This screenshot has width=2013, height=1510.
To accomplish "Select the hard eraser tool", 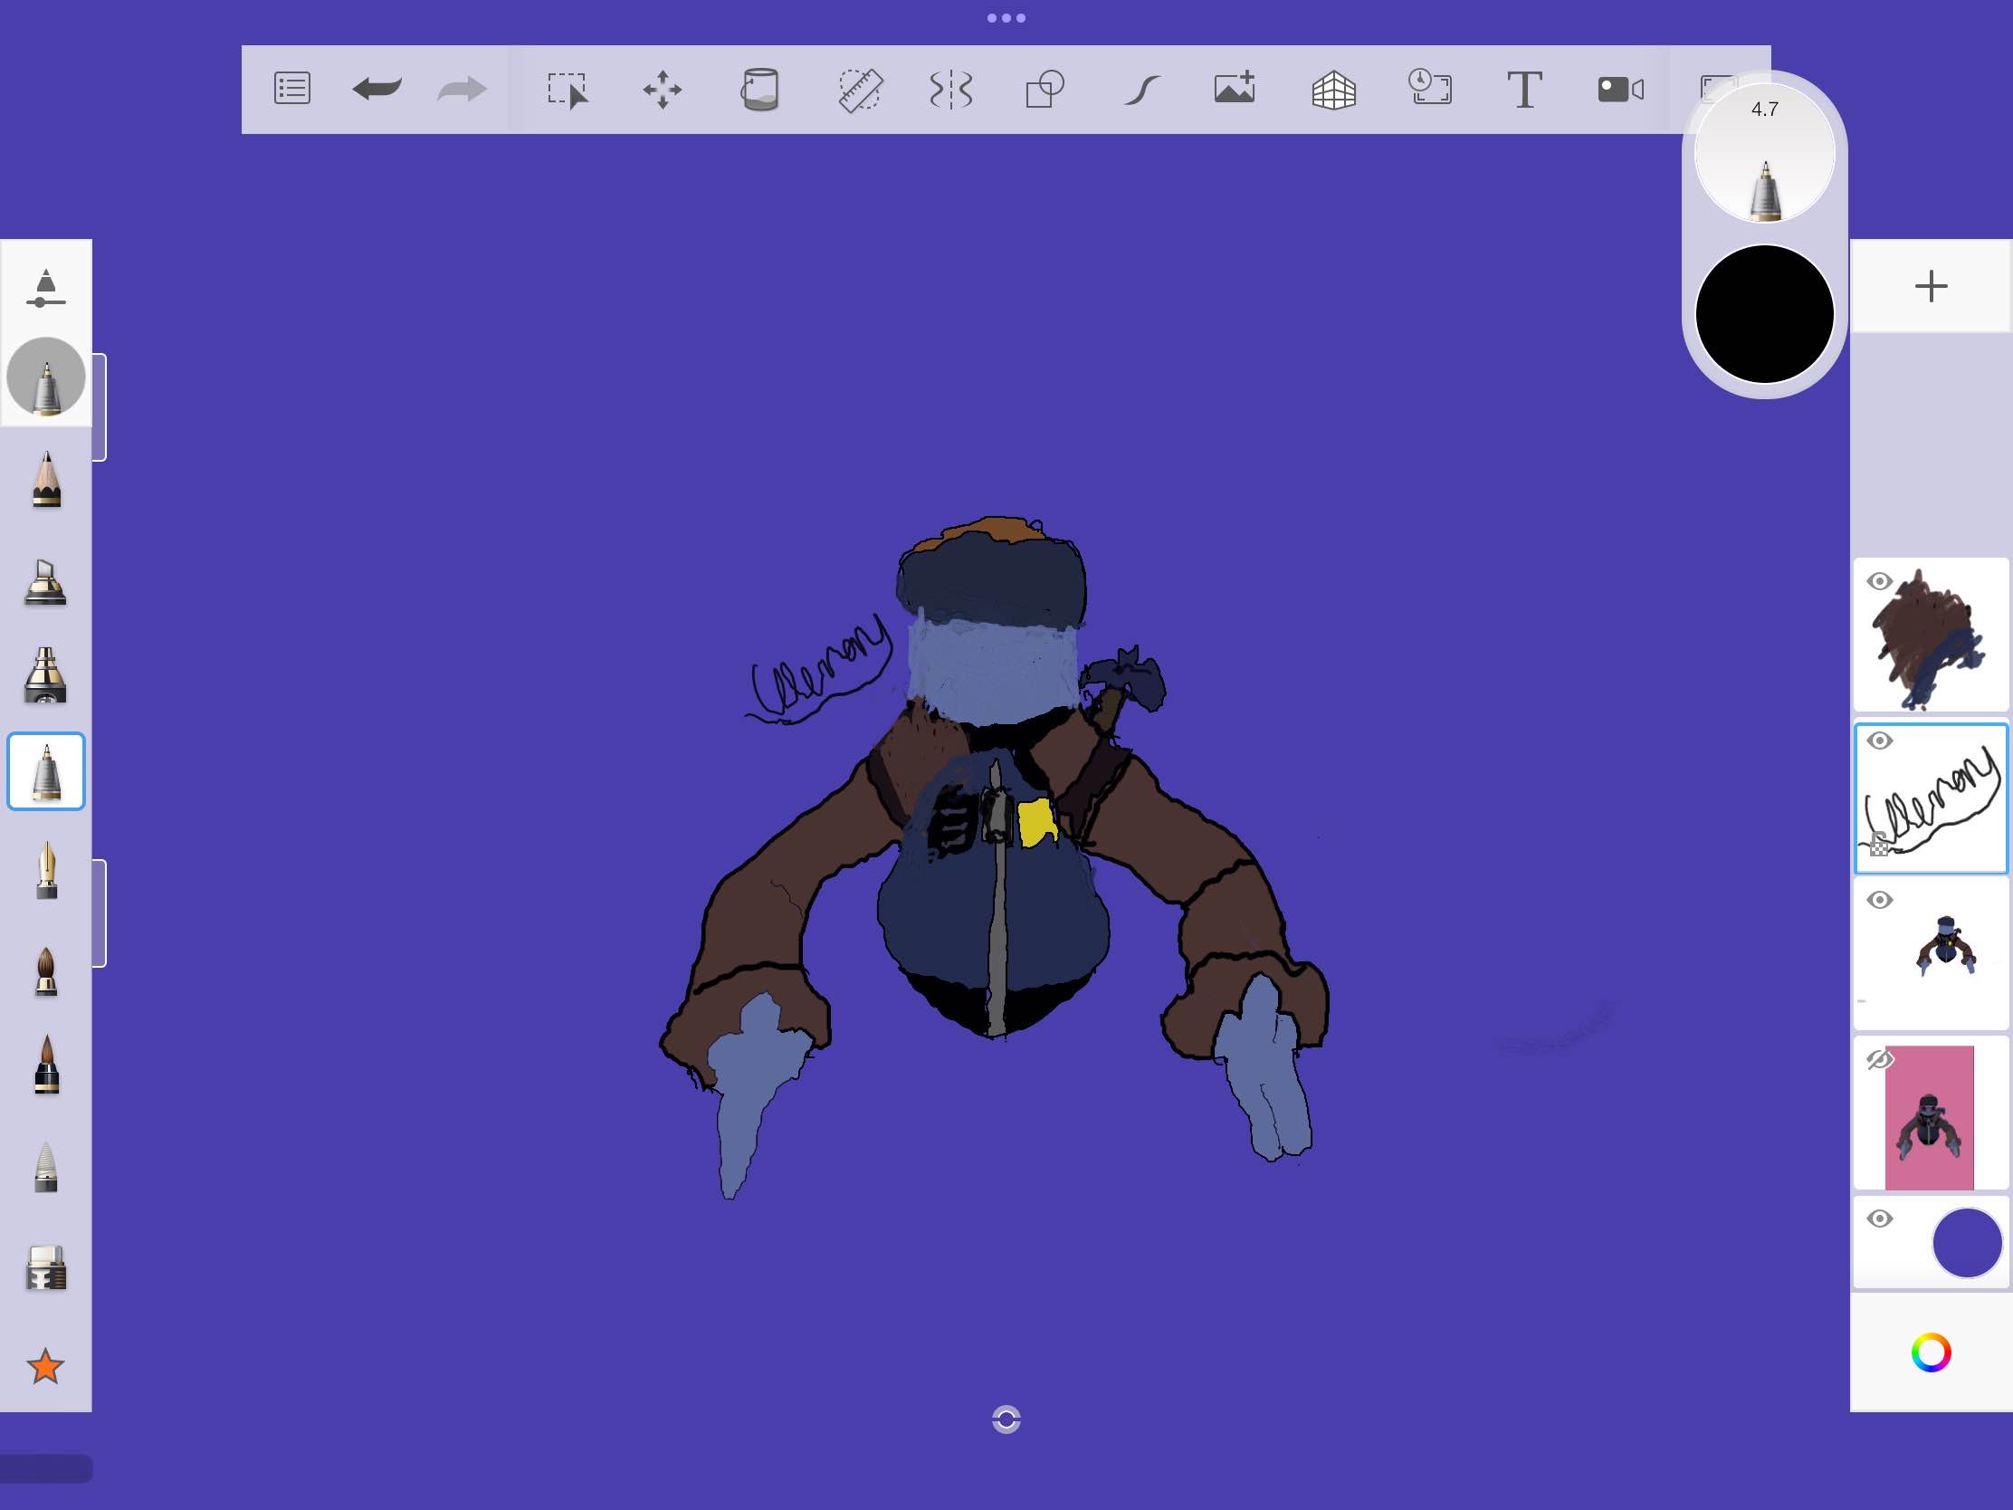I will tap(46, 1268).
